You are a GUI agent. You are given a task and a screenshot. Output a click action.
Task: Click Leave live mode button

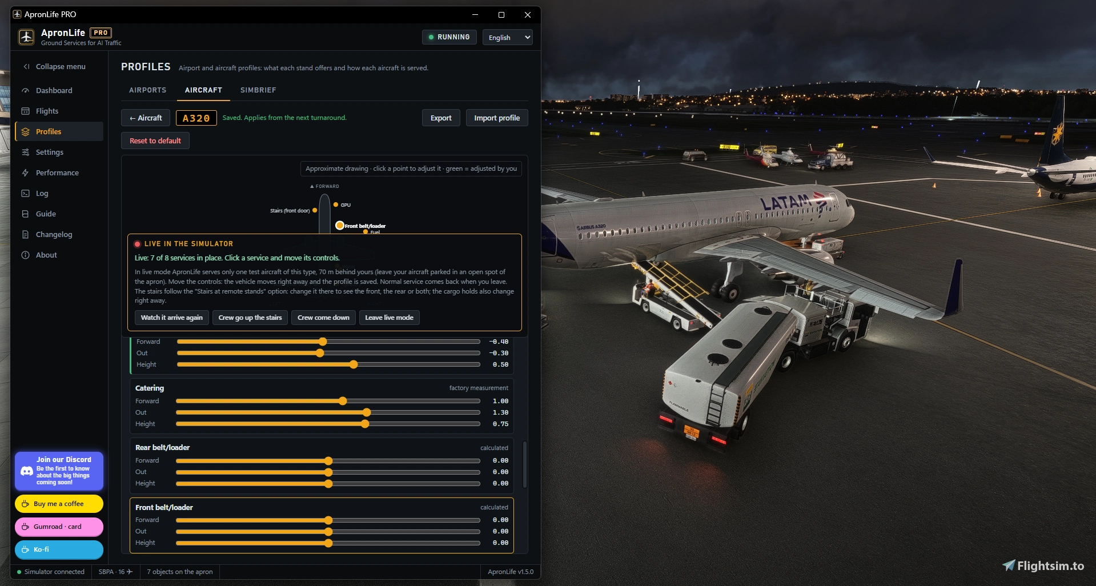pyautogui.click(x=389, y=318)
